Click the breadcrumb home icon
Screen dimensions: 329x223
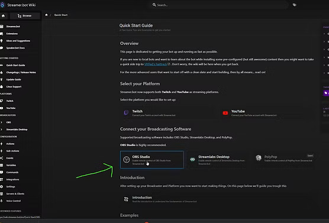coord(46,15)
